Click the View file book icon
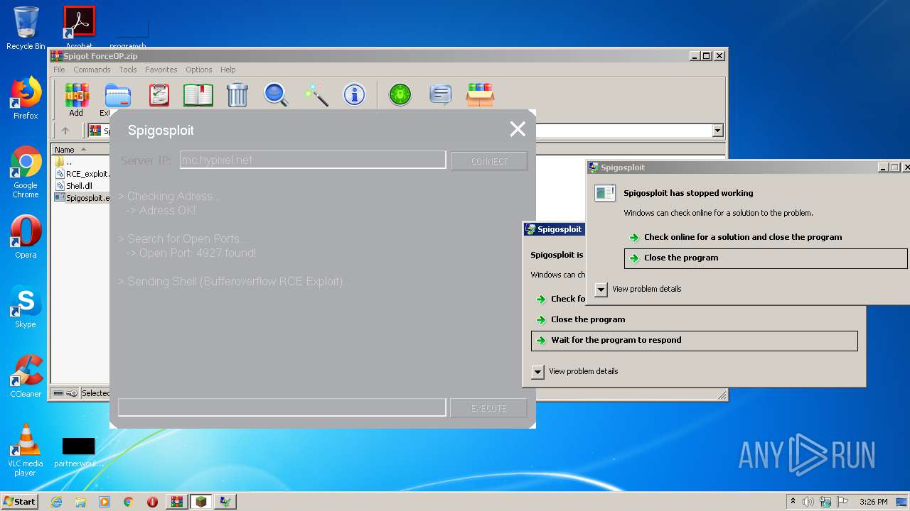Screen dimensions: 910x511 tap(198, 95)
